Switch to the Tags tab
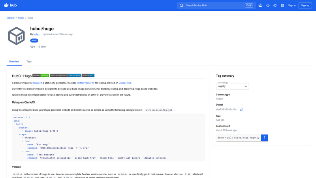 click(29, 62)
